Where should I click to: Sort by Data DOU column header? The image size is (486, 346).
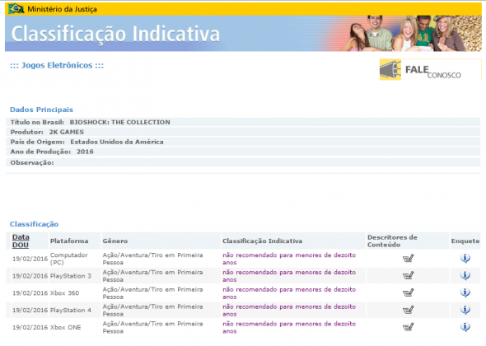21,241
